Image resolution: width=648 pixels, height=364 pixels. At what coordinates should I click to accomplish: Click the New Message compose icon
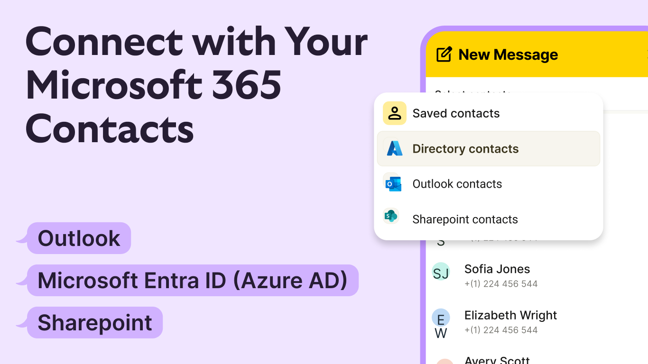point(444,55)
